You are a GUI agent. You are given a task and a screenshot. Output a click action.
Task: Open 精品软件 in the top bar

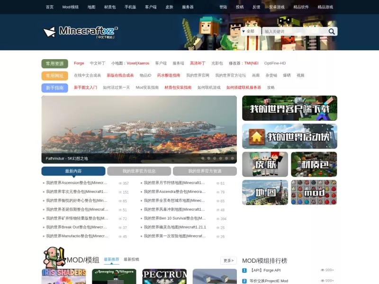[x=301, y=7]
